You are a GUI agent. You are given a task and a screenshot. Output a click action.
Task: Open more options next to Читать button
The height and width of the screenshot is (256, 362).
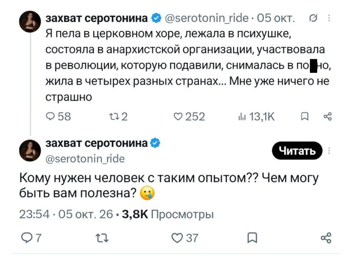coord(329,151)
